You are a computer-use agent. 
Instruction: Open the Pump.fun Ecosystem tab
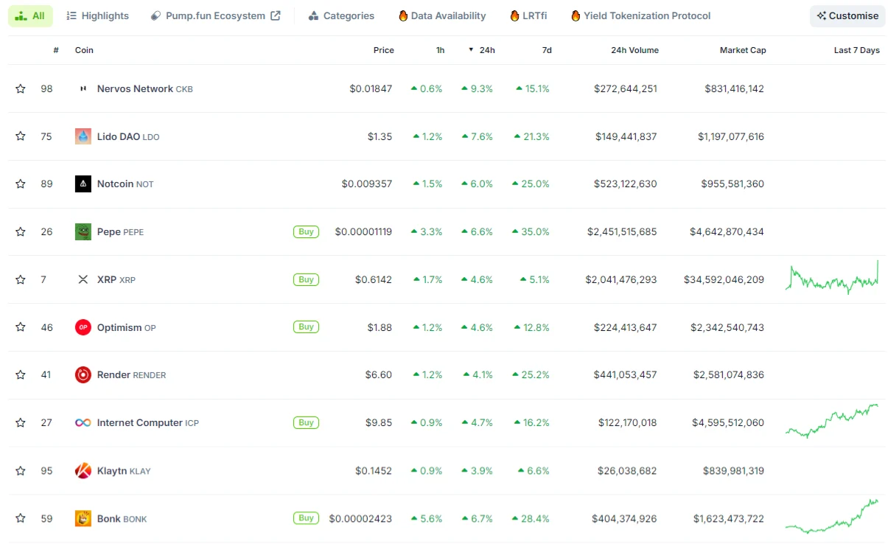coord(215,15)
